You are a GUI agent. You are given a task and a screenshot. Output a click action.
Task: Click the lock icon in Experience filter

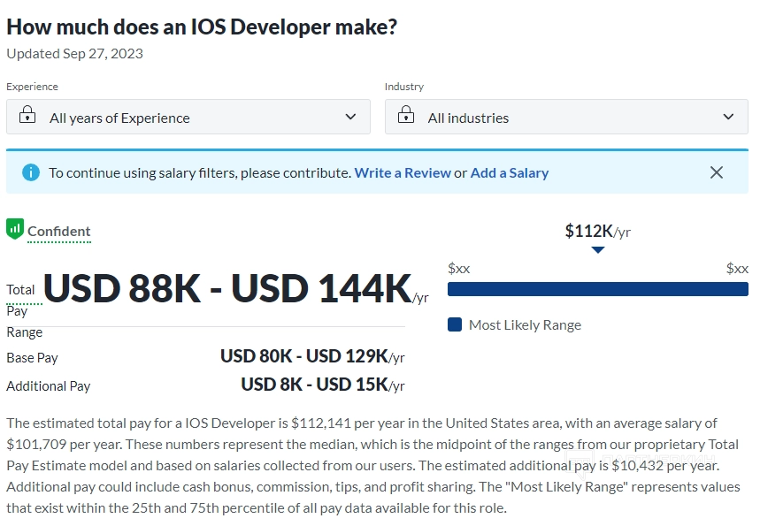[27, 116]
